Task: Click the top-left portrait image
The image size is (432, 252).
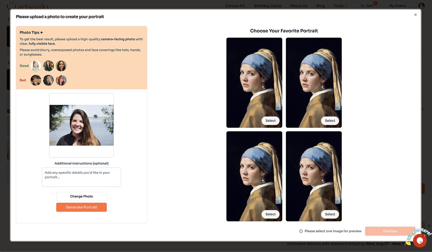Action: tap(254, 83)
